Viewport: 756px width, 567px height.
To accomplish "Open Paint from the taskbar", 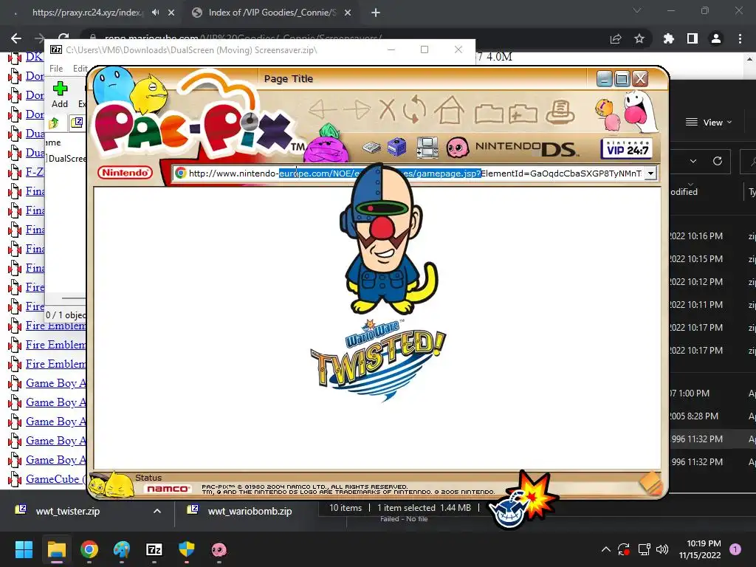I will coord(122,549).
